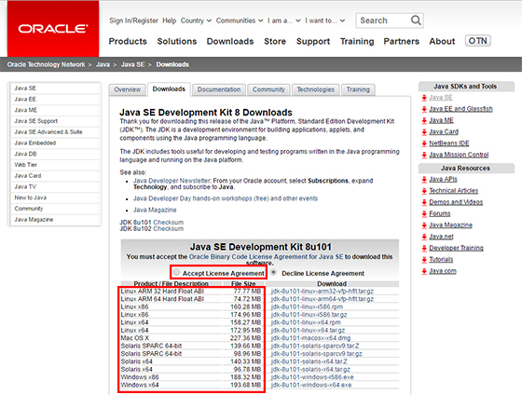Expand the Communities dropdown
Screen dimensions: 522x395
[240, 20]
